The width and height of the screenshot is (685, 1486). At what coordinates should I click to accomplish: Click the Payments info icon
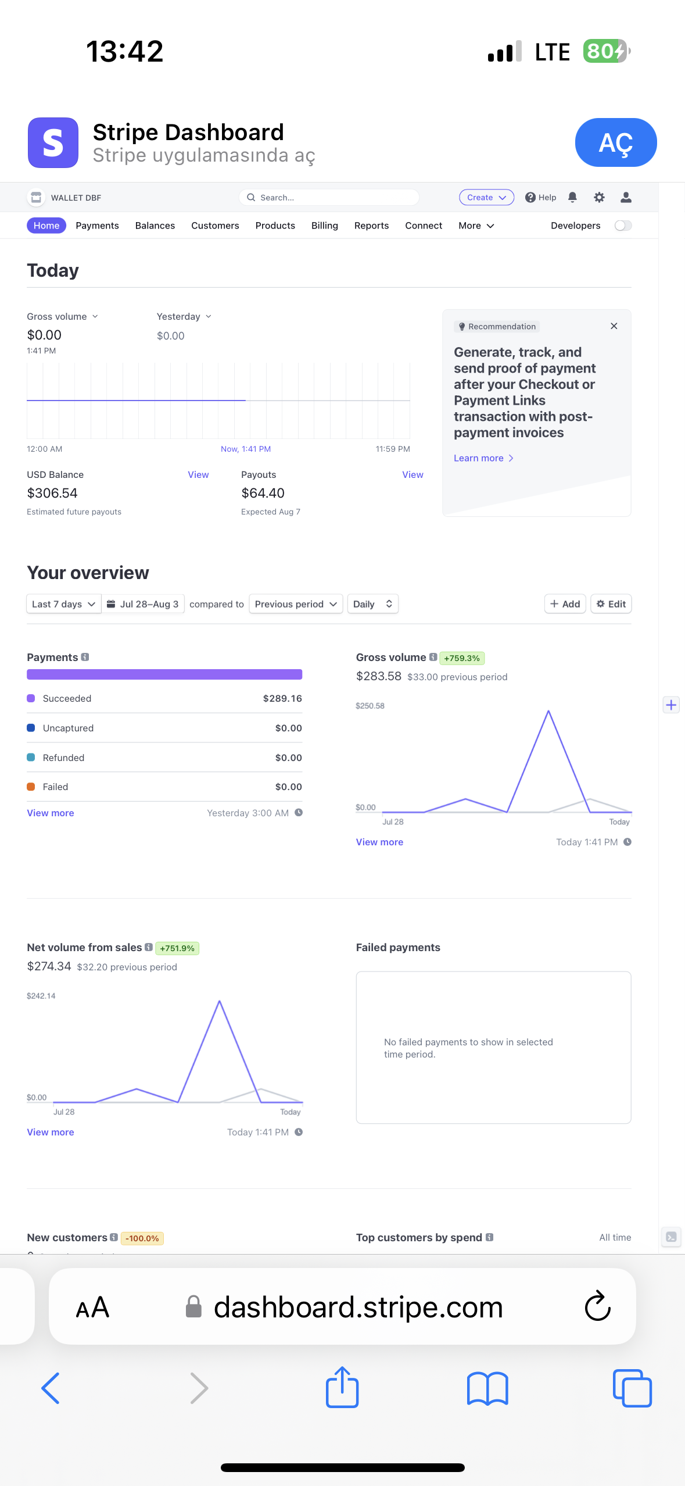(x=85, y=657)
